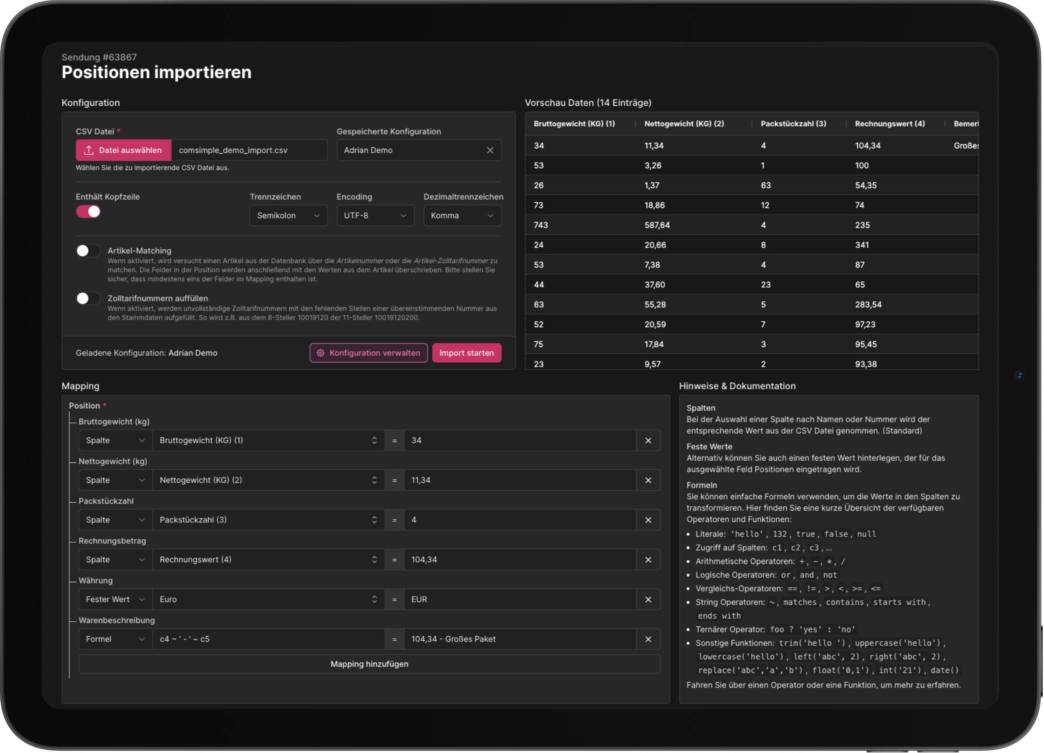Click the Sendung #63867 label
The image size is (1044, 753).
pyautogui.click(x=99, y=57)
